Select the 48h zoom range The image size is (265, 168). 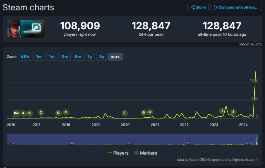[25, 57]
